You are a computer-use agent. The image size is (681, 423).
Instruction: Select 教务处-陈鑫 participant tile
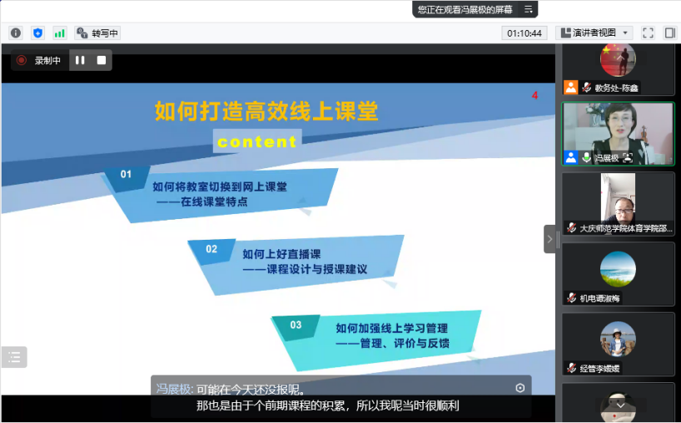(618, 69)
